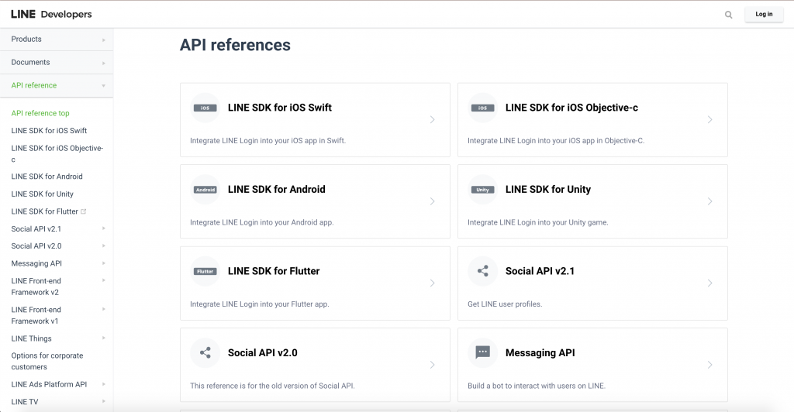794x412 pixels.
Task: Click the iOS badge icon on Objective-c card
Action: [482, 108]
